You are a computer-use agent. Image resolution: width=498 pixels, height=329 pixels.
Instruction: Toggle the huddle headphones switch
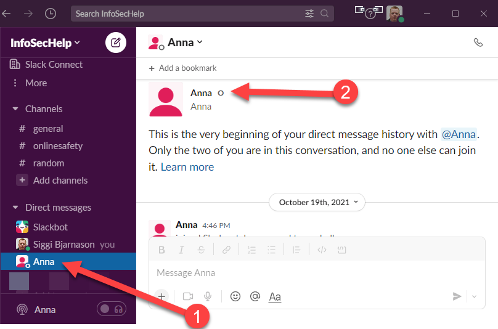click(x=112, y=309)
